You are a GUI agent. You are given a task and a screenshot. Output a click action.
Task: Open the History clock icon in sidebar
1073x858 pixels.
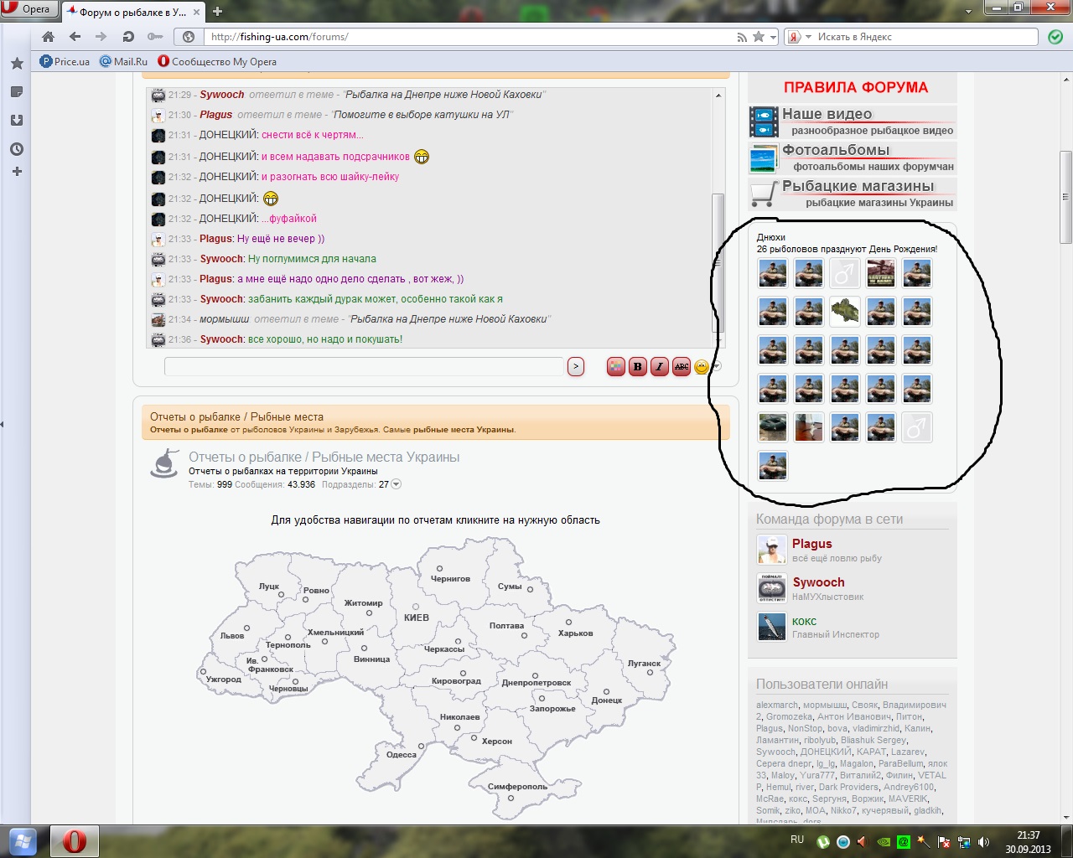[x=16, y=149]
